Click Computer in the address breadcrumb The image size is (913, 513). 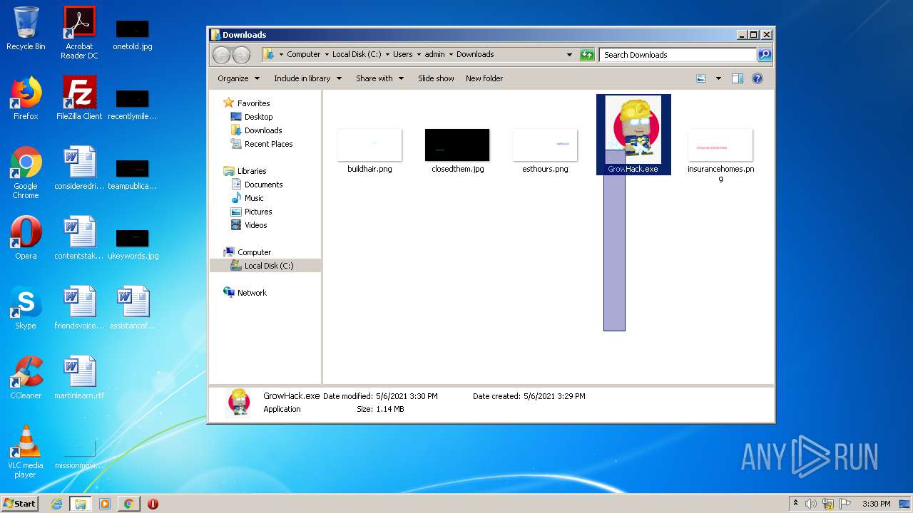click(304, 54)
